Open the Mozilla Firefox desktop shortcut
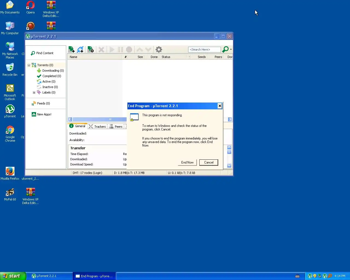Screen dimensions: 350x280 tap(10, 174)
